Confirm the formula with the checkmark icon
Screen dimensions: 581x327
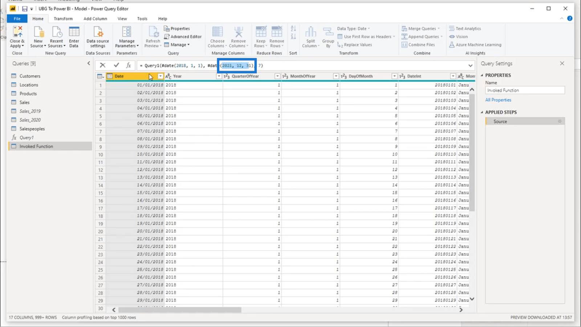[x=116, y=65]
